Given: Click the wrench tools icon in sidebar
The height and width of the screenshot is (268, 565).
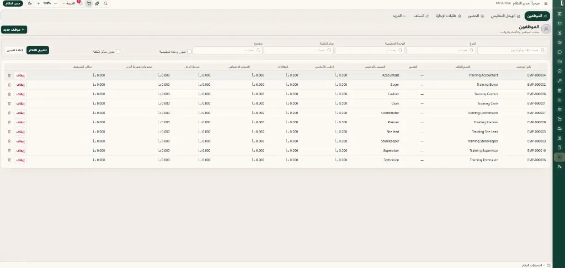Looking at the screenshot, I should tap(559, 81).
